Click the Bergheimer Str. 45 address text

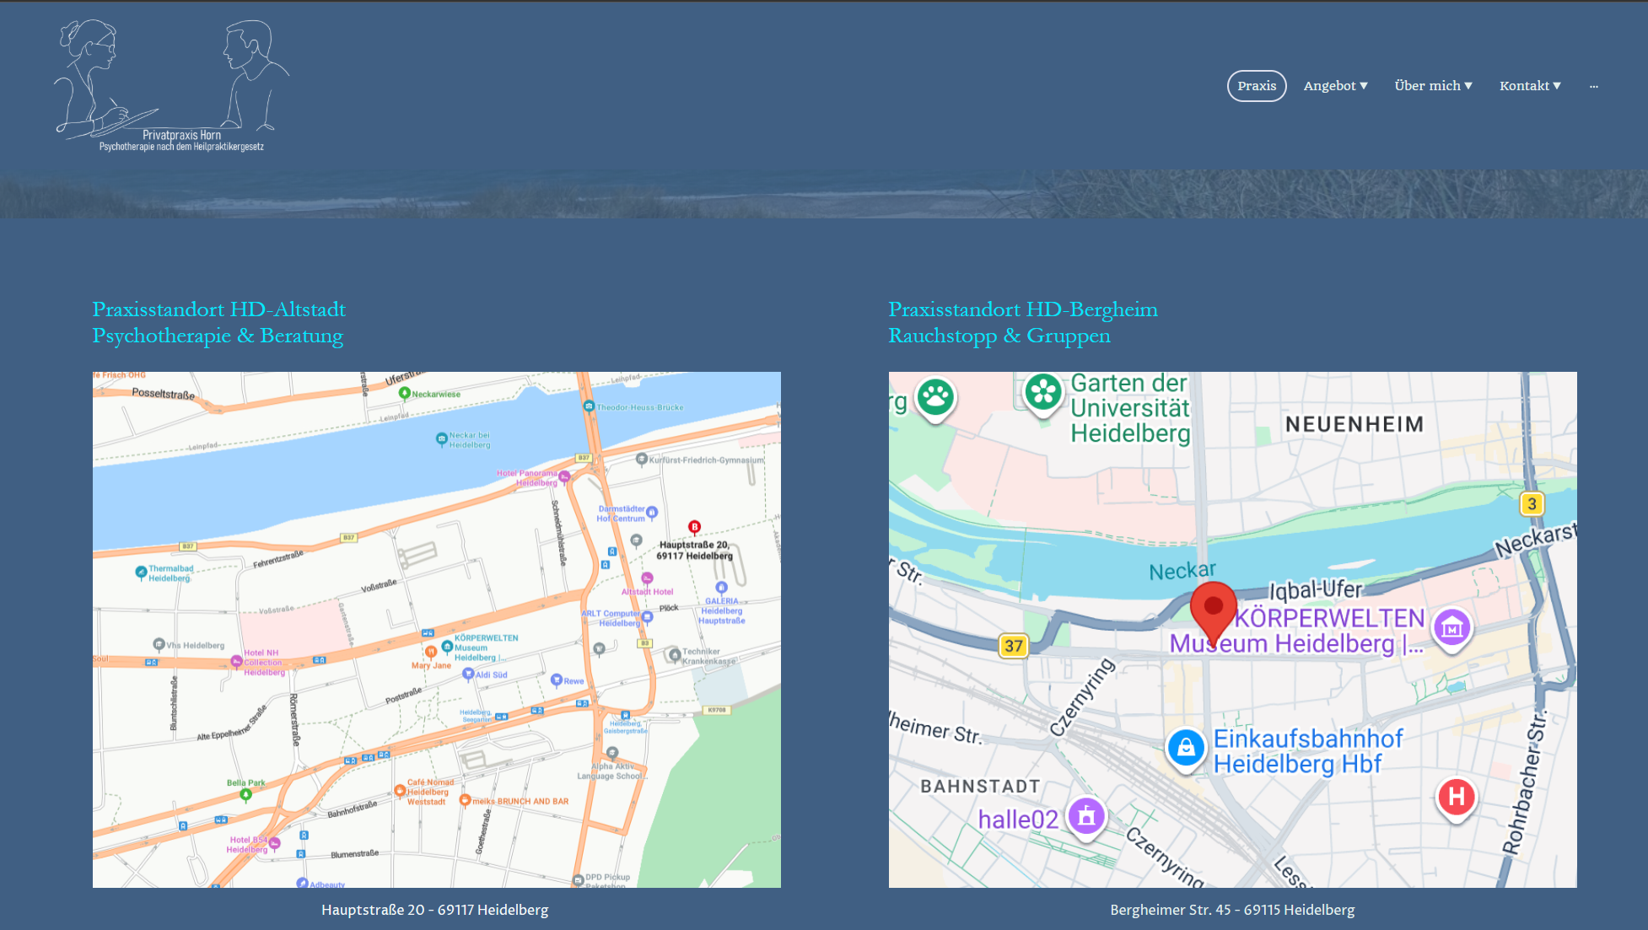click(1232, 910)
